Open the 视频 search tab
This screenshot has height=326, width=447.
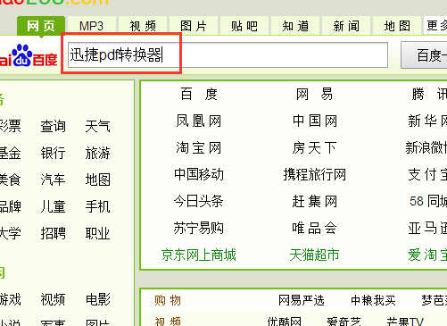[x=143, y=26]
